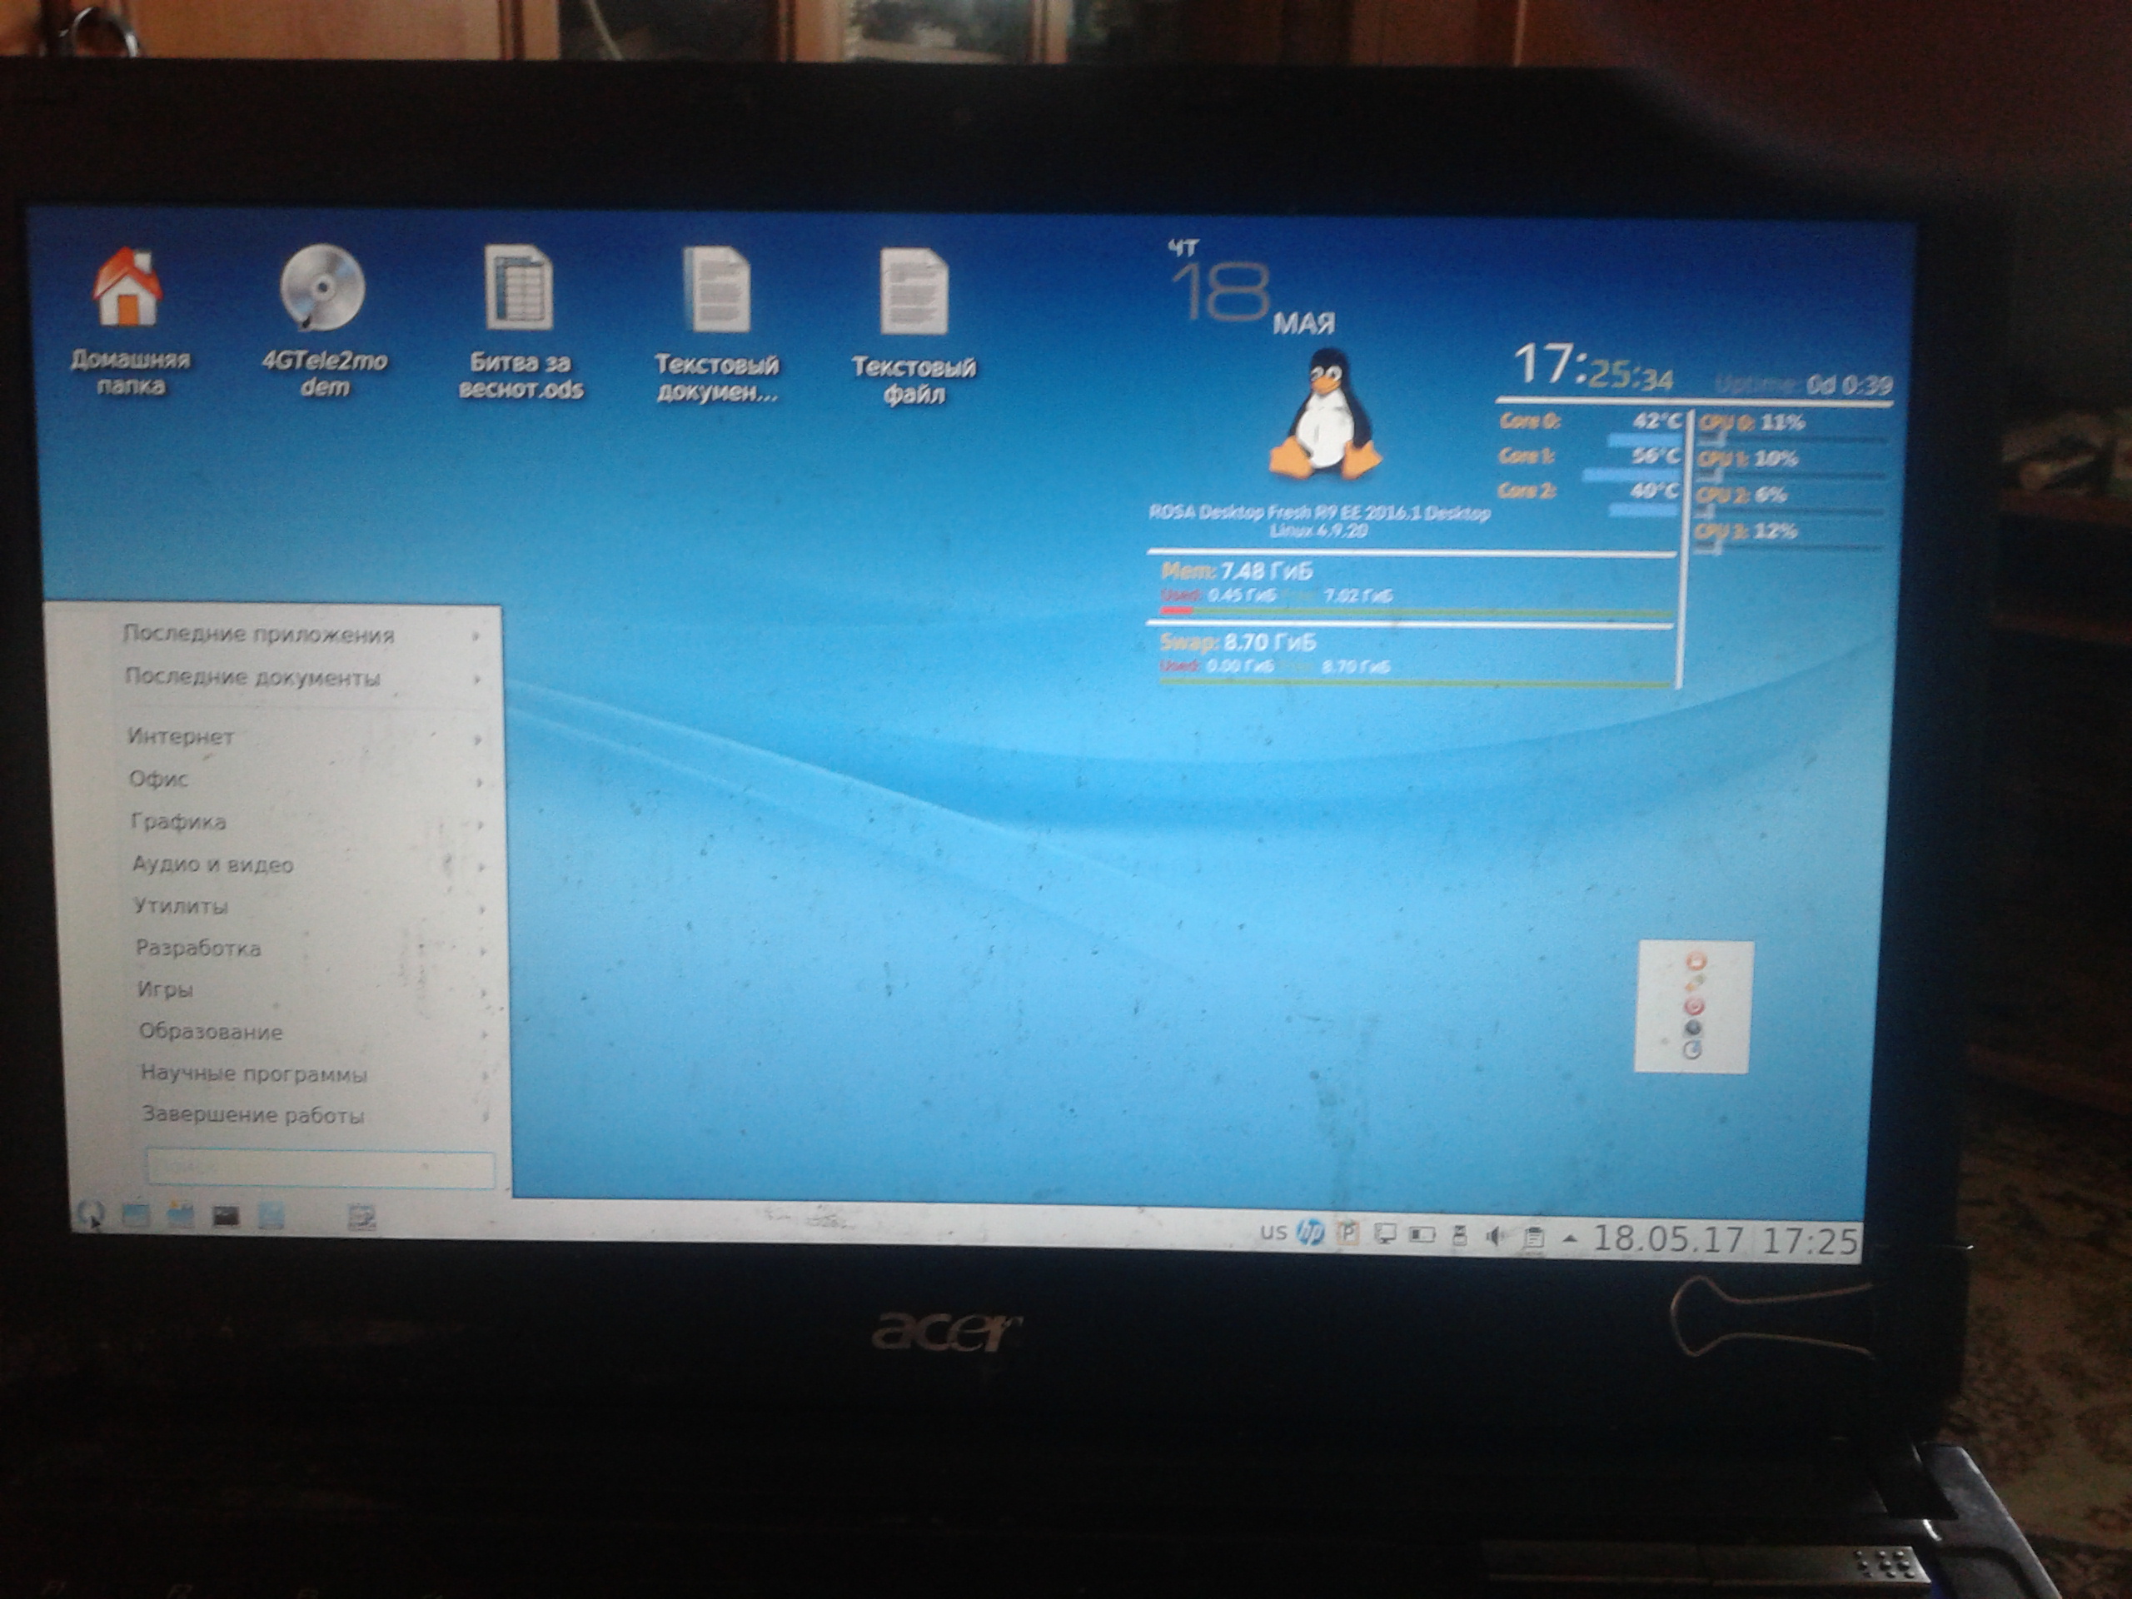
Task: Expand hidden system tray icons arrow
Action: point(1569,1238)
